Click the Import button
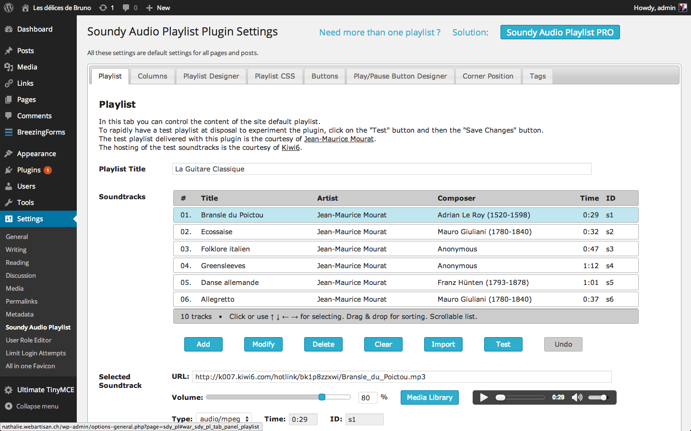The width and height of the screenshot is (691, 431). click(x=443, y=344)
